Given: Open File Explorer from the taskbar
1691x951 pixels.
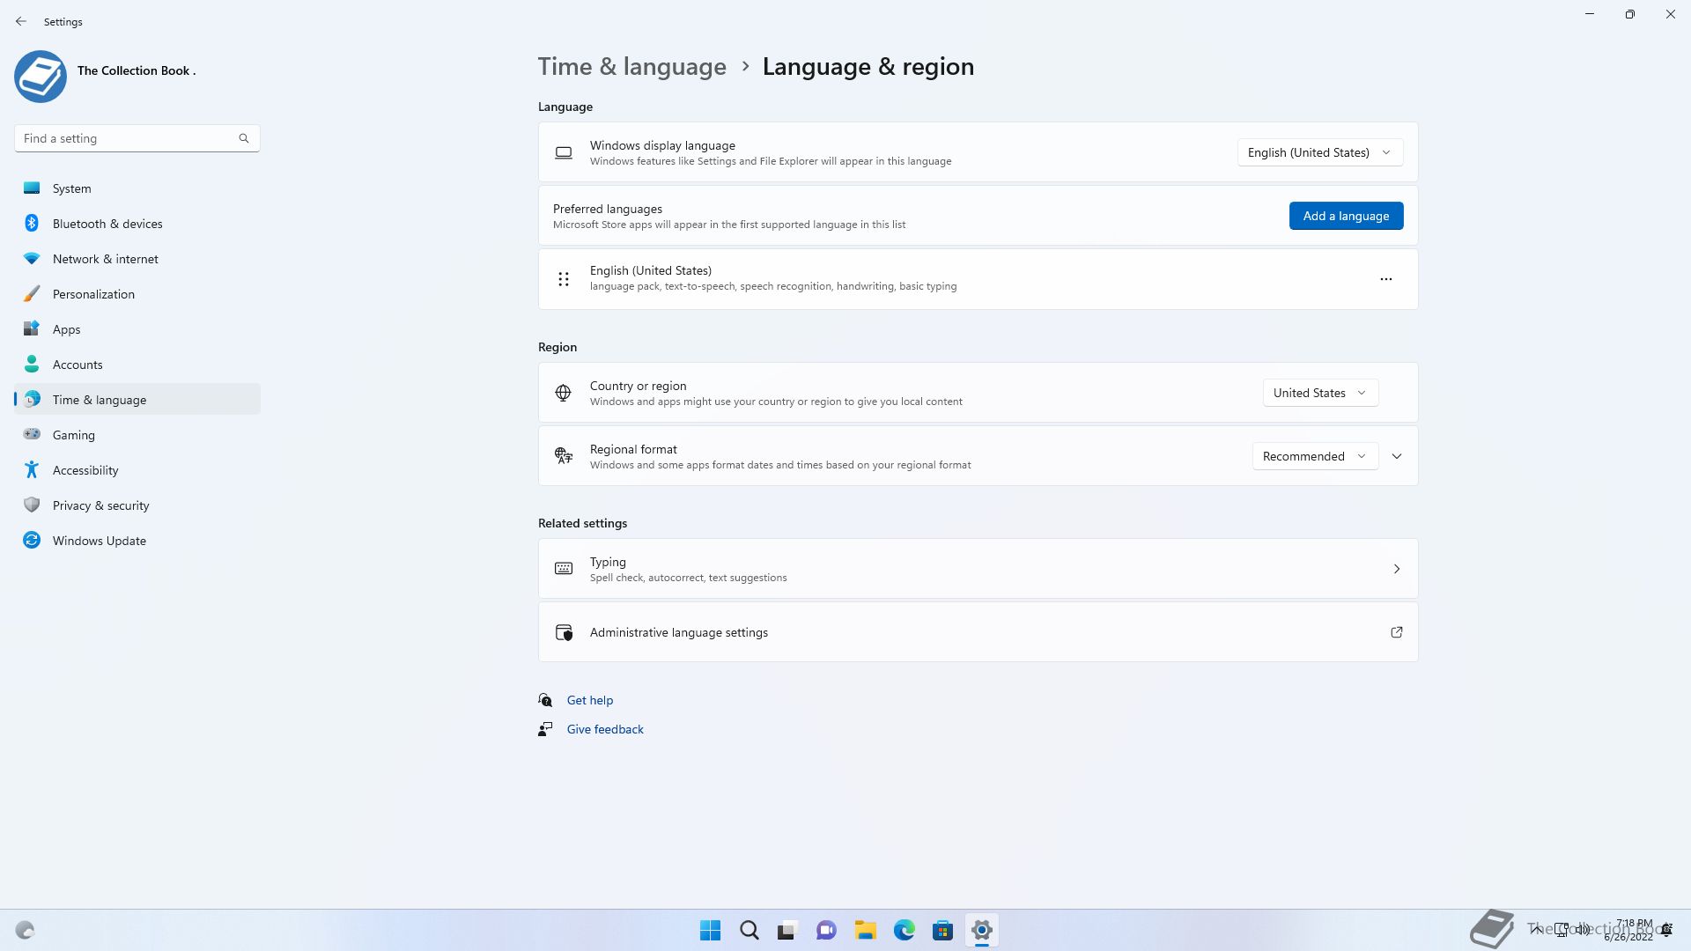Looking at the screenshot, I should tap(865, 930).
